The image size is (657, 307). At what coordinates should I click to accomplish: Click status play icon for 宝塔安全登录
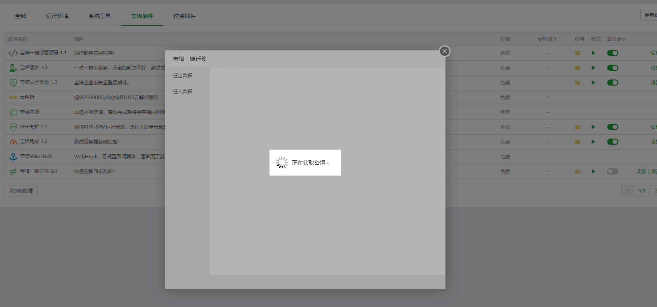point(593,83)
